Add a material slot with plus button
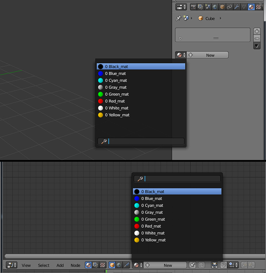The width and height of the screenshot is (266, 273). tap(257, 31)
